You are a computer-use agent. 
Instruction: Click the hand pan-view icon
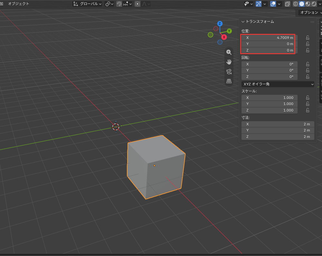[x=229, y=62]
